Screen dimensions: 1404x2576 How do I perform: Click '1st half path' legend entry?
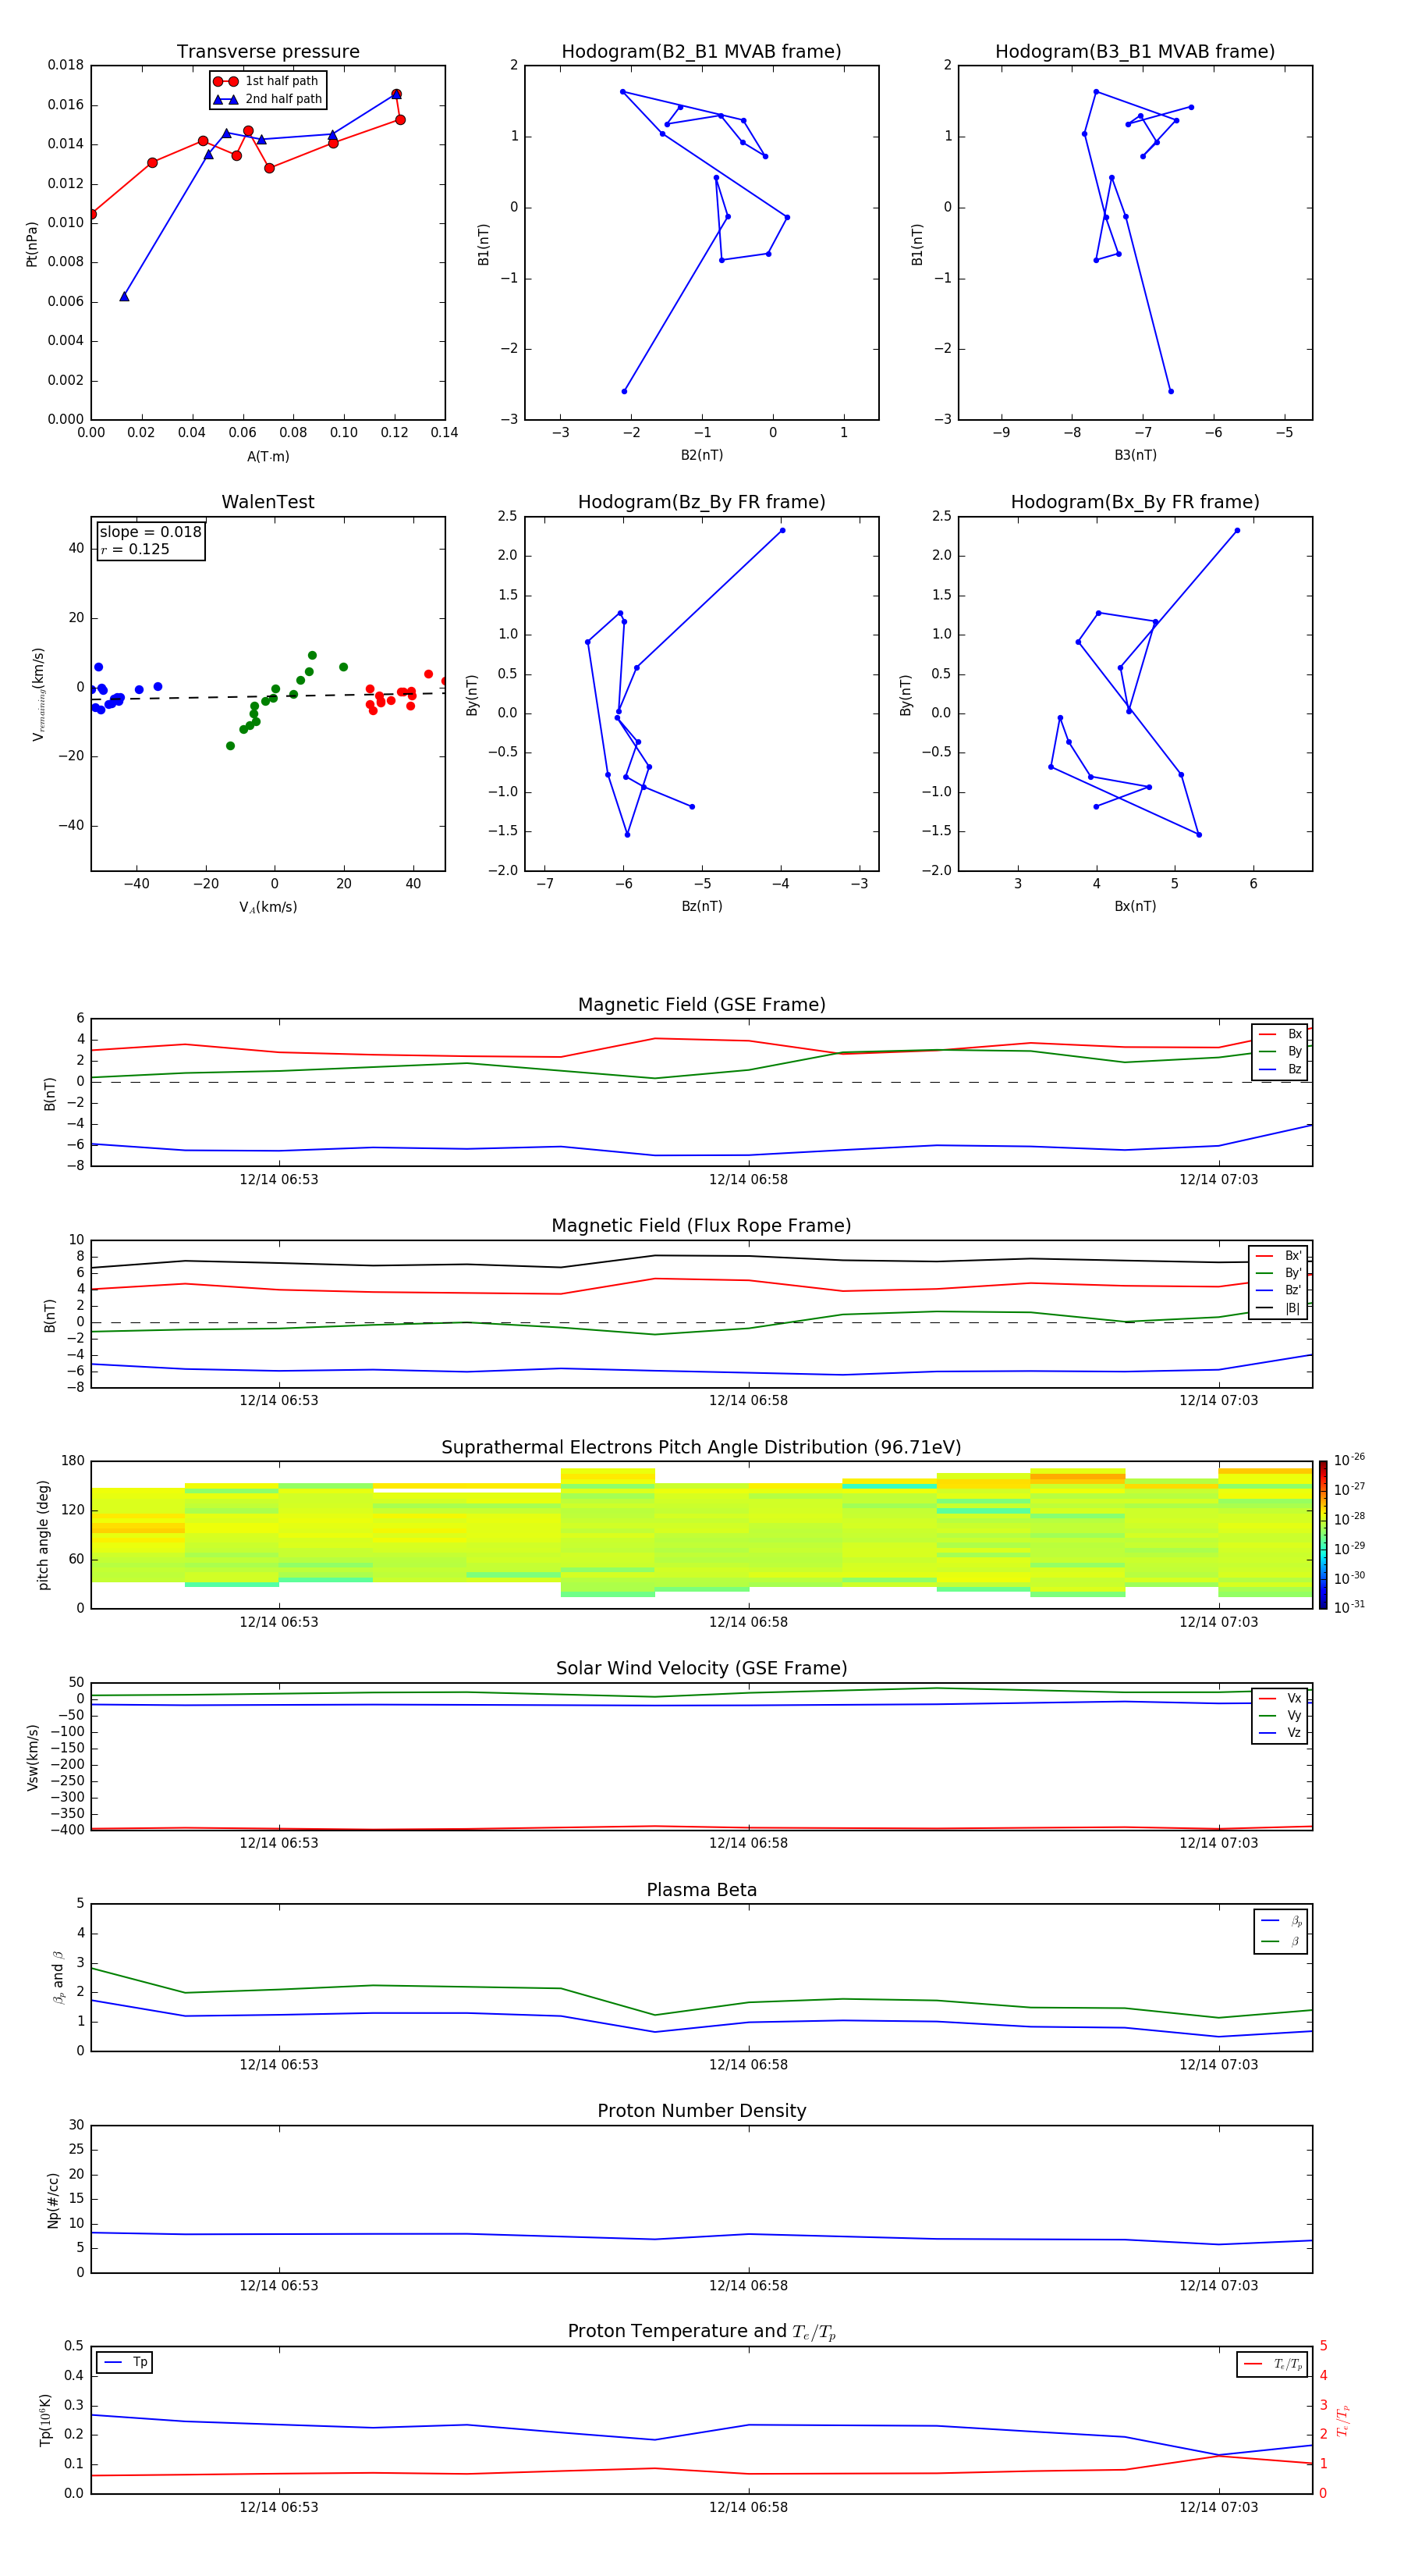(x=266, y=81)
